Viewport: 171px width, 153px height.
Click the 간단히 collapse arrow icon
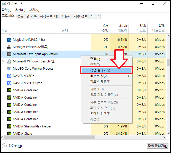point(4,146)
